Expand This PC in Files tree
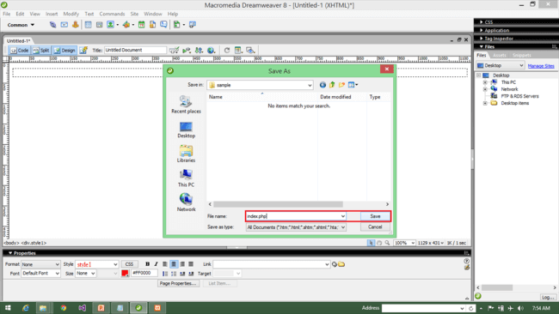 485,82
